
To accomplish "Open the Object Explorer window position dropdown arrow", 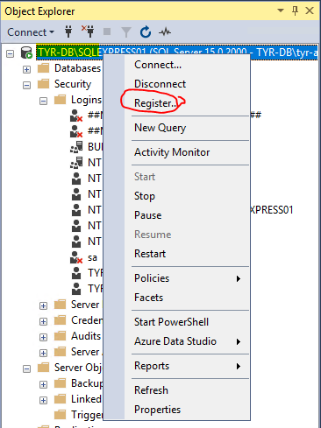I will click(281, 11).
